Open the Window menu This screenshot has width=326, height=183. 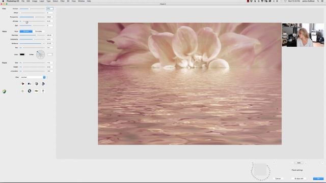(81, 1)
